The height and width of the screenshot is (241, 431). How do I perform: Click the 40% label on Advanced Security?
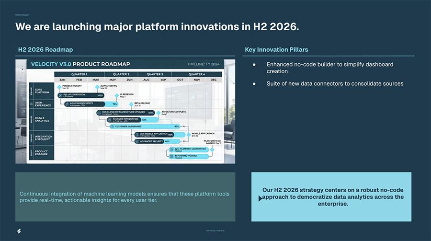(167, 141)
